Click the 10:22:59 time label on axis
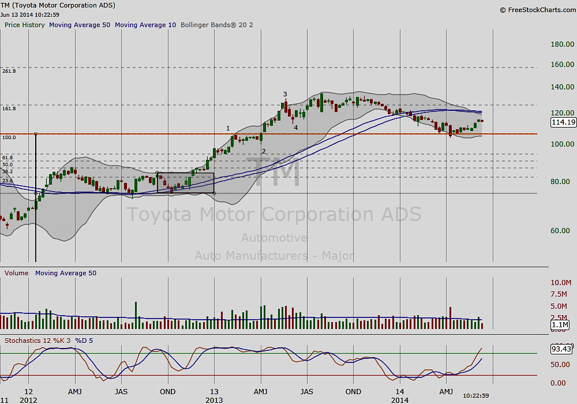The height and width of the screenshot is (404, 577). click(476, 395)
